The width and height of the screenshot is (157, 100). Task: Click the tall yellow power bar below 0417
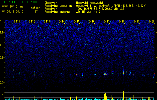105,96
